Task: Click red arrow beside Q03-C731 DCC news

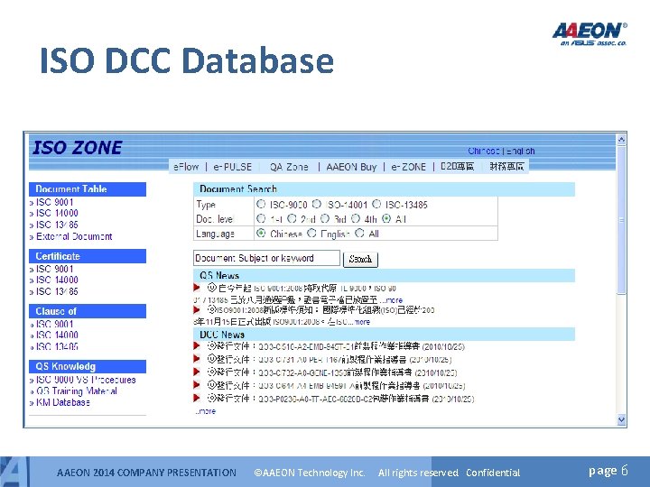Action: (x=197, y=359)
